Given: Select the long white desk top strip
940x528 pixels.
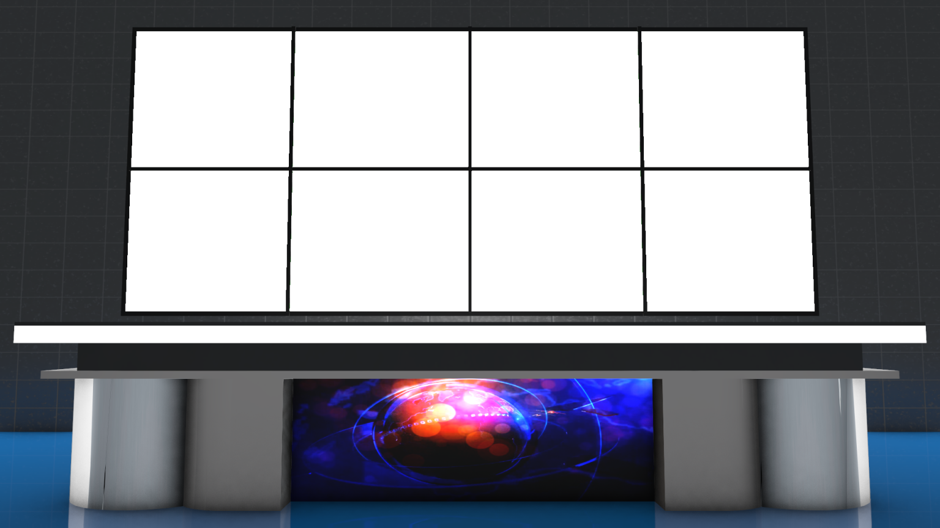Looking at the screenshot, I should coord(470,334).
